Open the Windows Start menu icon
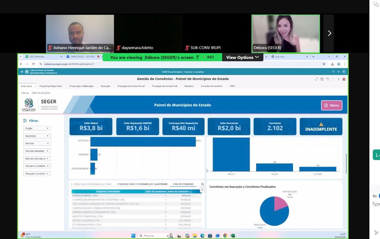 (x=133, y=235)
